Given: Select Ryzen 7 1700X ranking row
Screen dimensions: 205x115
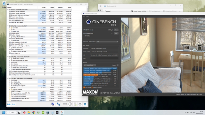Looking at the screenshot, I should click(x=100, y=79).
